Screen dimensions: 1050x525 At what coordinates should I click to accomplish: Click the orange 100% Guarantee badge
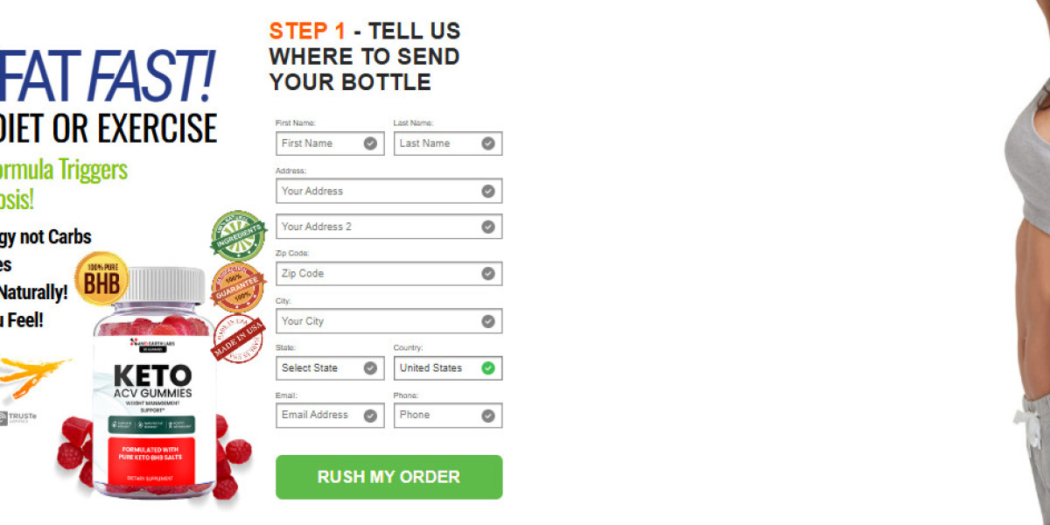(238, 287)
